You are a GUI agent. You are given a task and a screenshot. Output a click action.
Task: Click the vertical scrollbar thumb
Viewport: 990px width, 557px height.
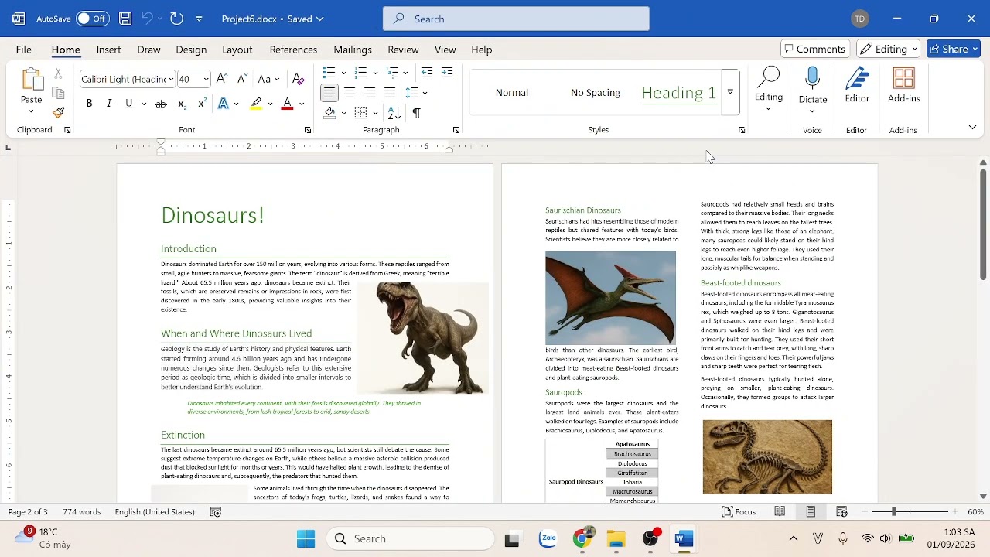(x=983, y=224)
